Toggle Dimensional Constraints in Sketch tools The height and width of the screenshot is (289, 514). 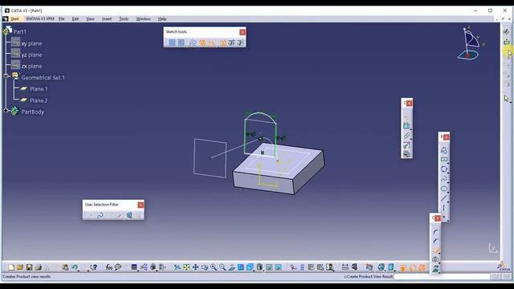tap(211, 43)
